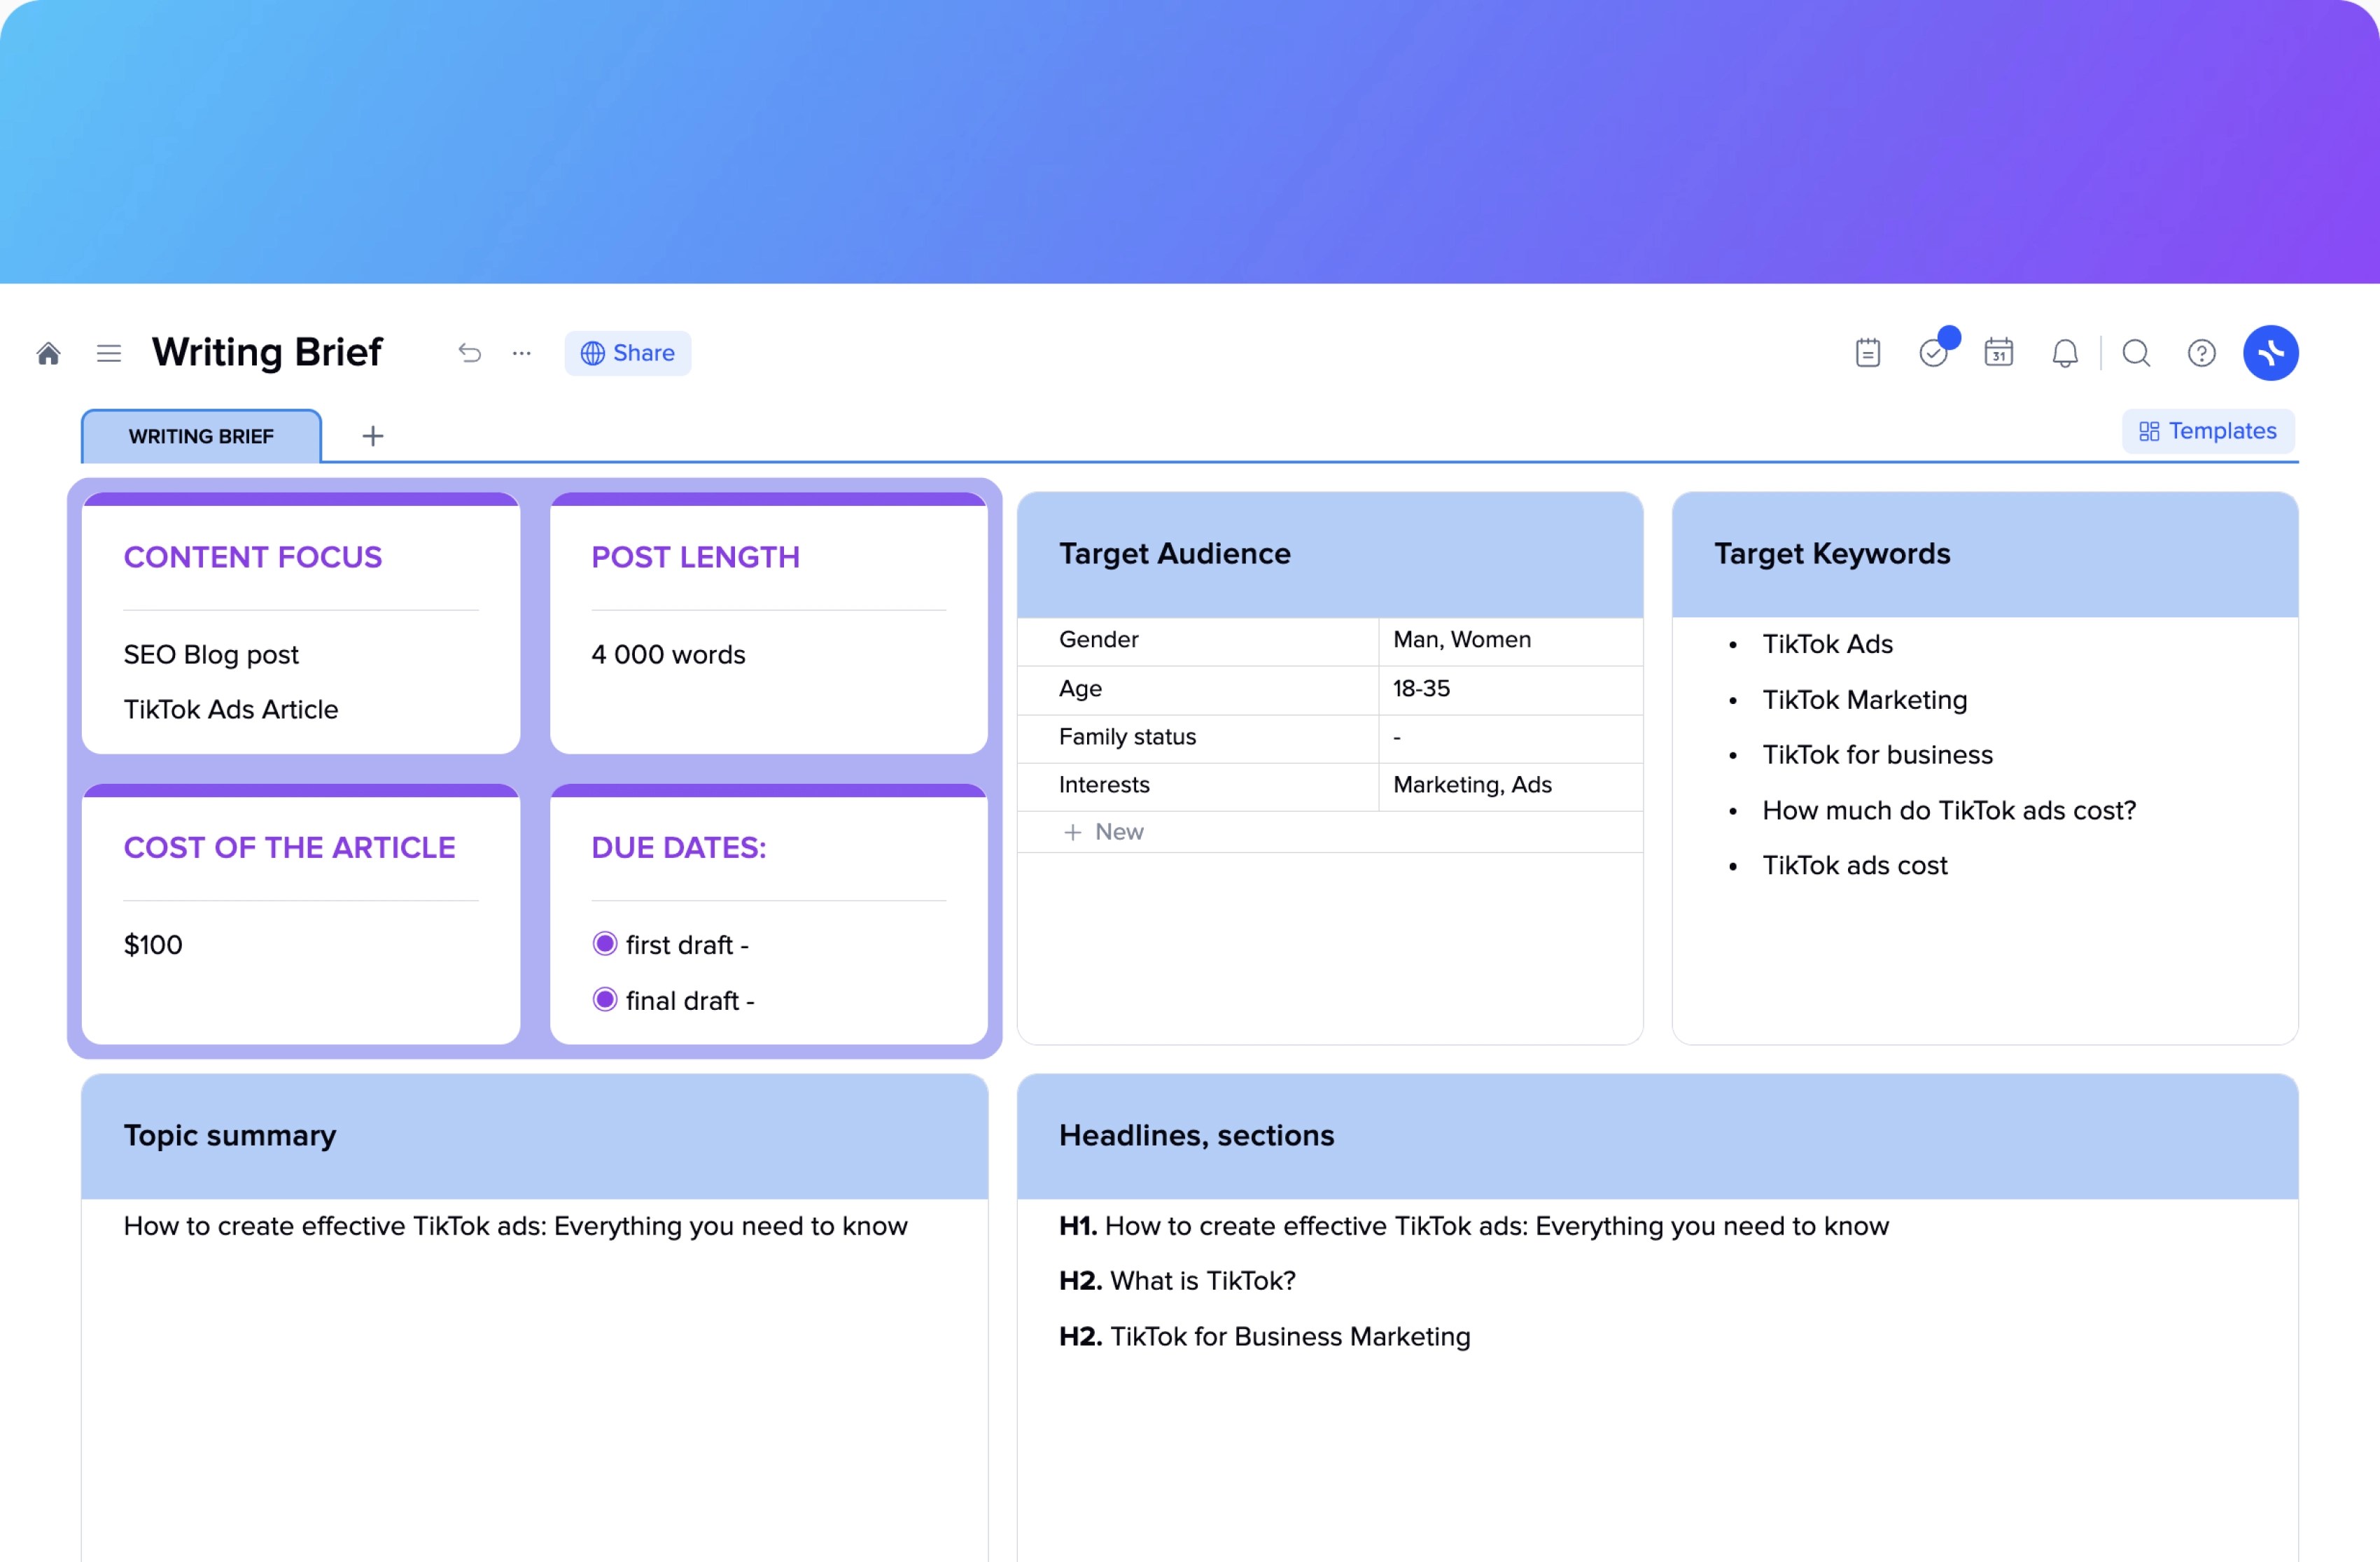This screenshot has width=2380, height=1562.
Task: Select the final draft radio bullet
Action: point(605,1000)
